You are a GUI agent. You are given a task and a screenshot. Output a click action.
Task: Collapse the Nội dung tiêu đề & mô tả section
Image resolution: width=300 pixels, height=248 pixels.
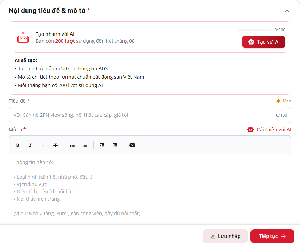coord(287,11)
